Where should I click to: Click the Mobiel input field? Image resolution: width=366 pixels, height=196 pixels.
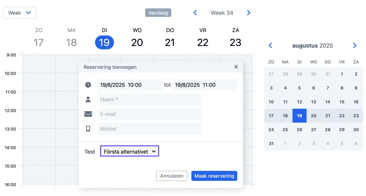(x=150, y=129)
